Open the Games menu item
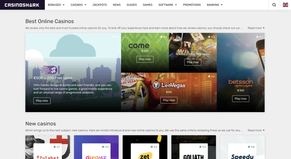 coord(147,5)
